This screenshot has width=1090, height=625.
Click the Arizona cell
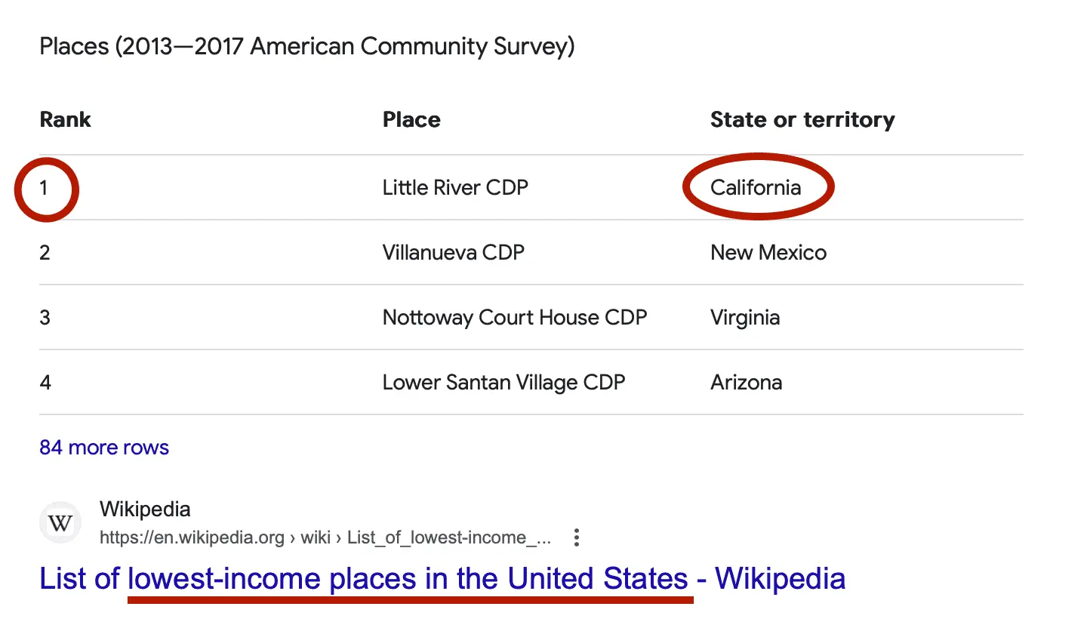tap(746, 382)
